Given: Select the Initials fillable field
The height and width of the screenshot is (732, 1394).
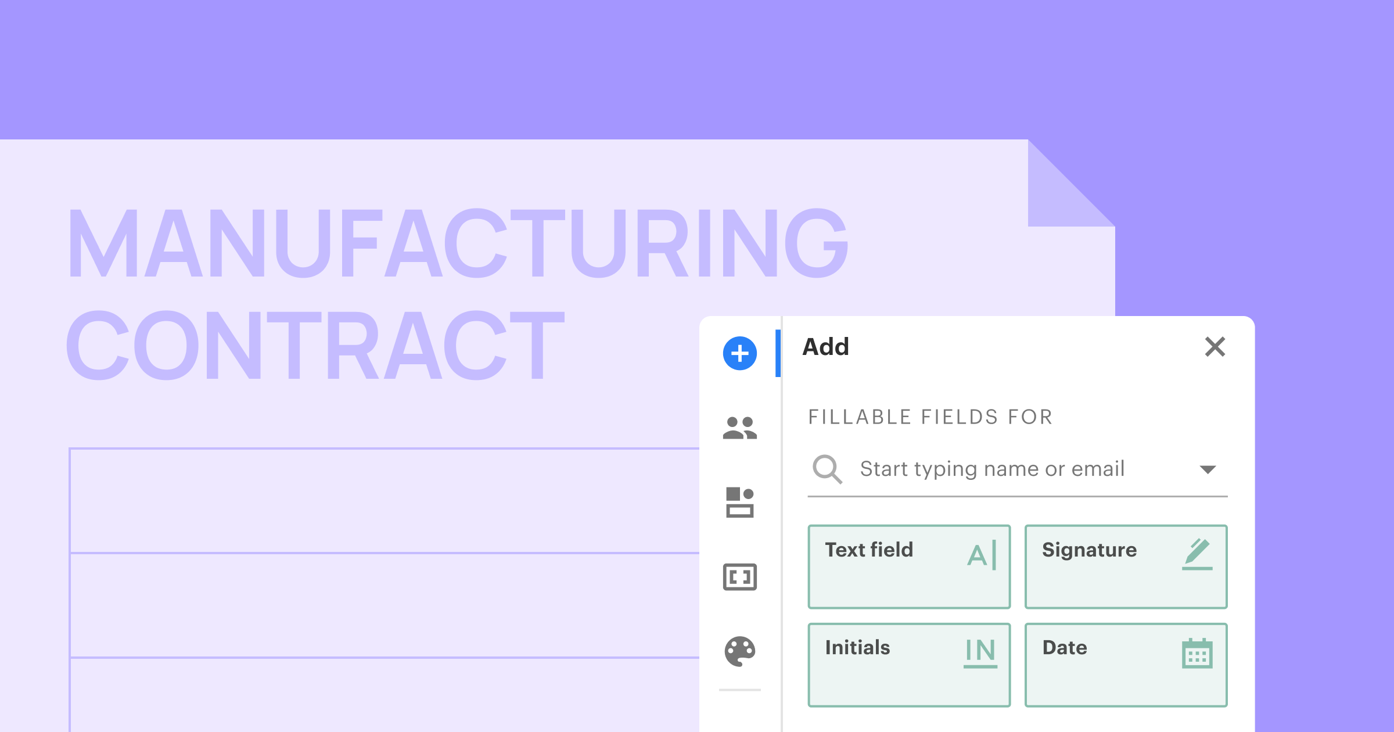Looking at the screenshot, I should coord(909,665).
